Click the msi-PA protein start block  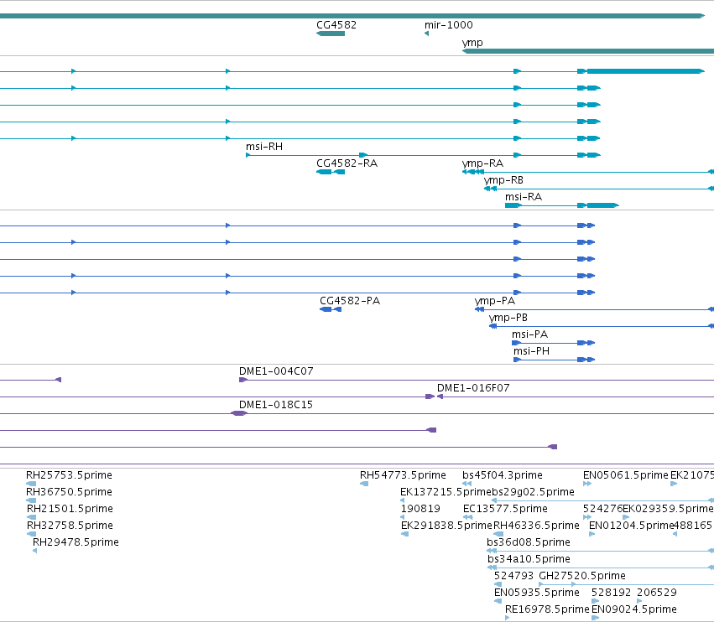516,343
